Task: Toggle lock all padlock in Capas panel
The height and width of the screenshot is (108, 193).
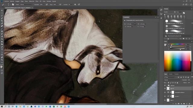Action: pyautogui.click(x=177, y=83)
